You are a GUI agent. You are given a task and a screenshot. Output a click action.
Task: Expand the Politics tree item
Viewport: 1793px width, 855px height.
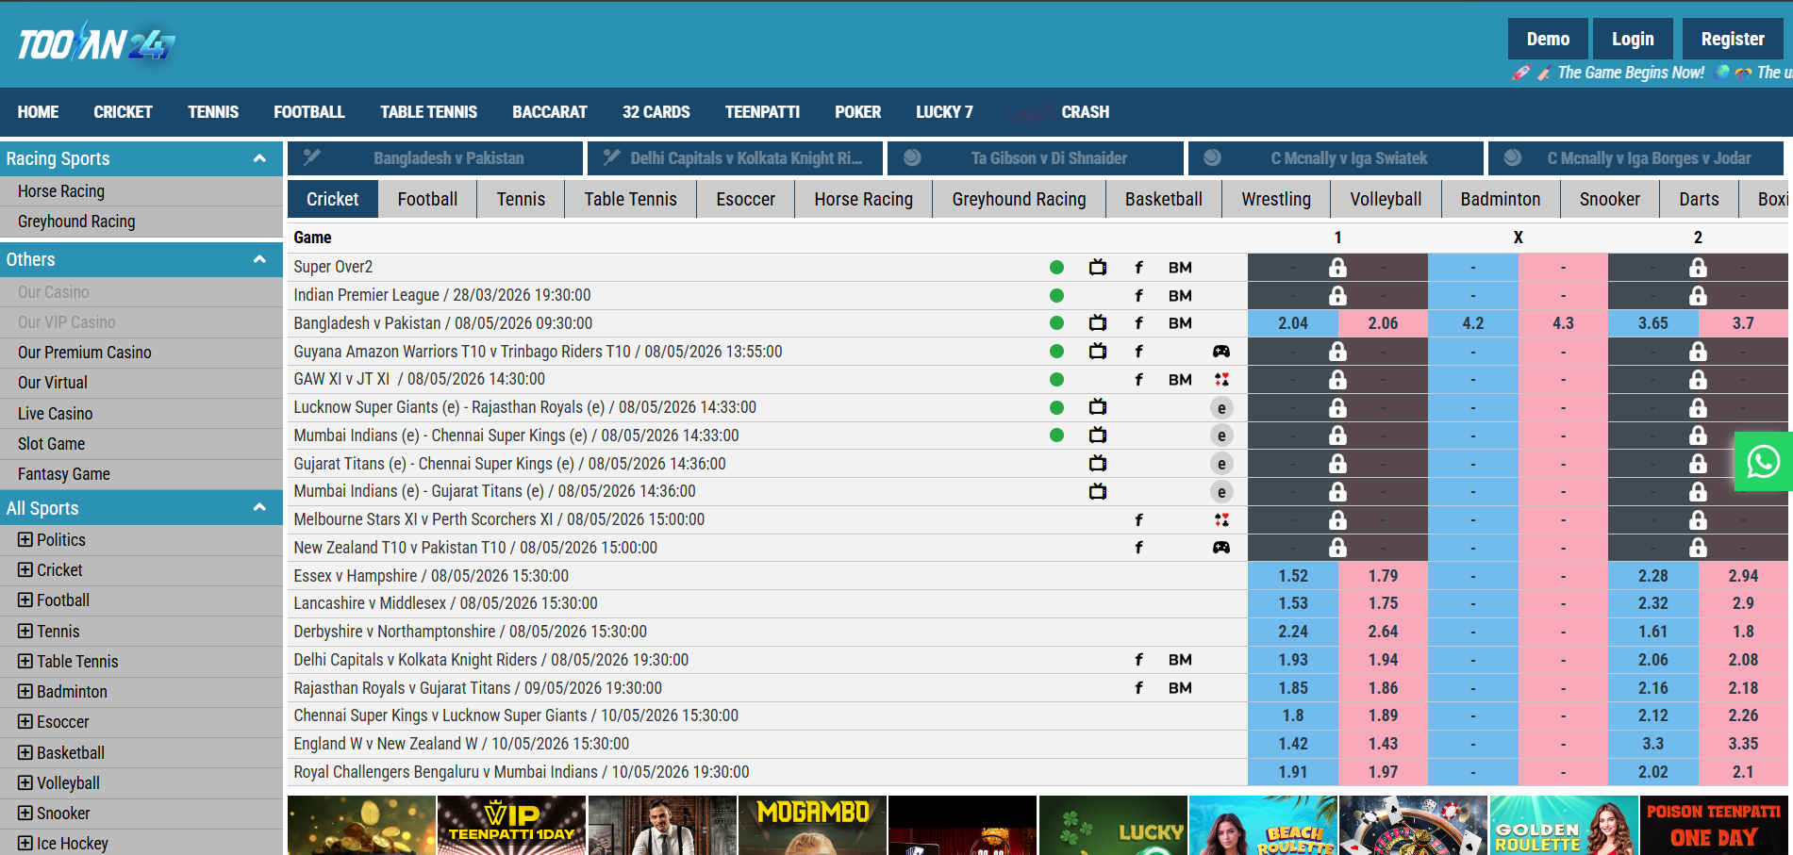tap(25, 539)
